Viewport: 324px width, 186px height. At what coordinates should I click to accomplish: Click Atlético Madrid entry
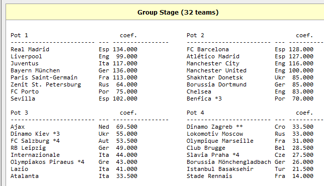click(x=213, y=56)
